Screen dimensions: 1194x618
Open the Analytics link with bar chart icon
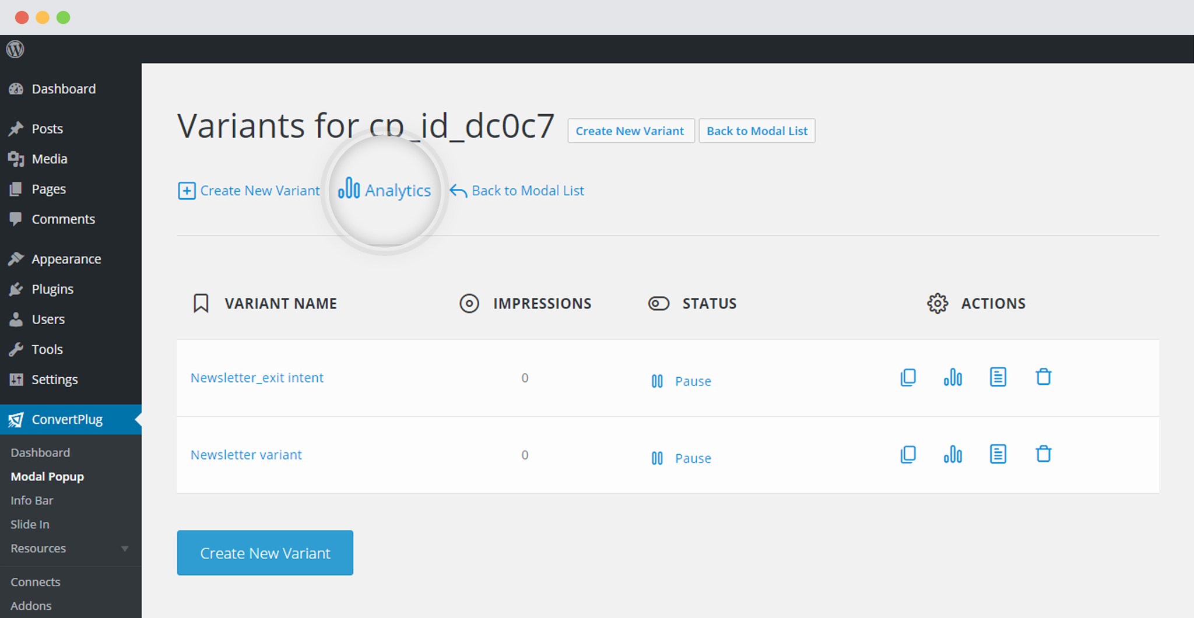[x=384, y=189]
